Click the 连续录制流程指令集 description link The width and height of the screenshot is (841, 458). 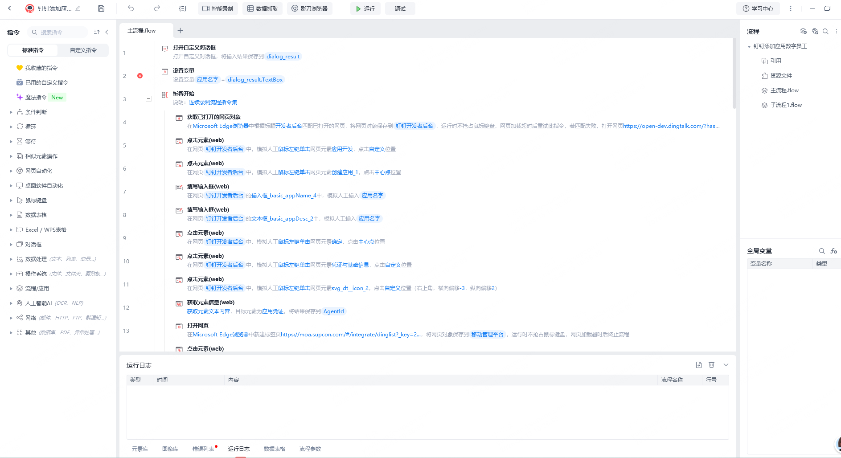[213, 102]
